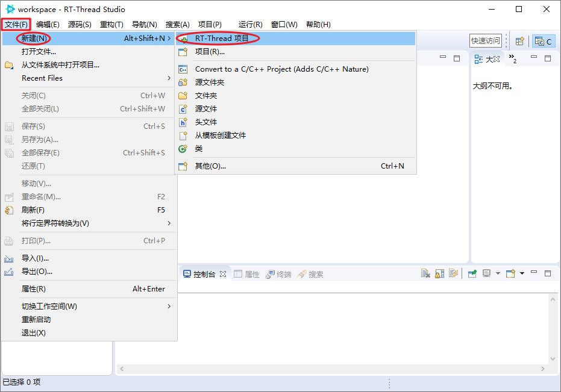Open the 编辑(E) menu
This screenshot has width=561, height=392.
pos(48,24)
